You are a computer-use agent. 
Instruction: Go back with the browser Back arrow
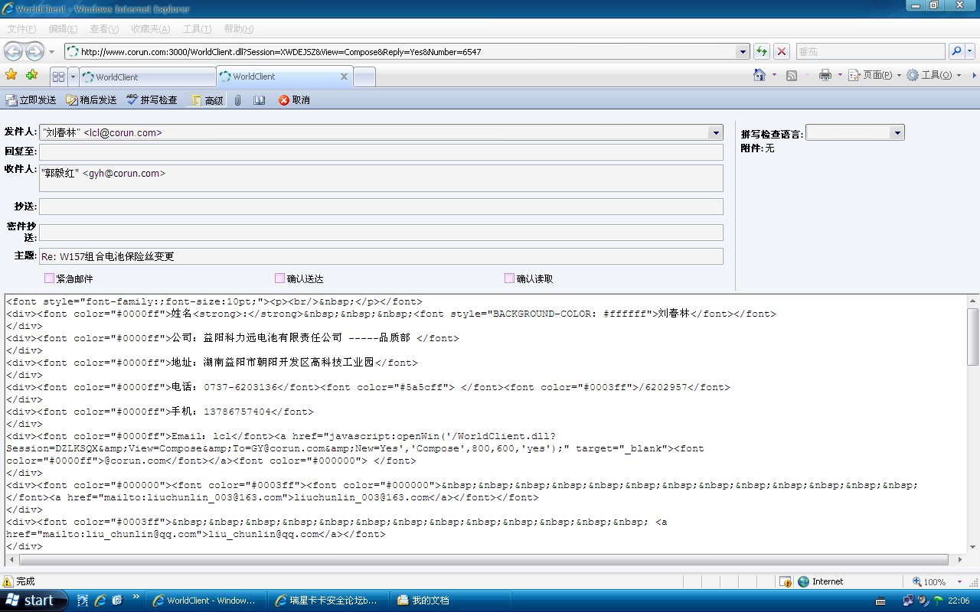(x=14, y=51)
